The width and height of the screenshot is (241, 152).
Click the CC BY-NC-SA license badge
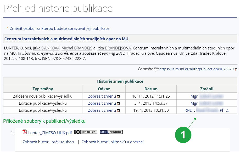[x=86, y=132]
